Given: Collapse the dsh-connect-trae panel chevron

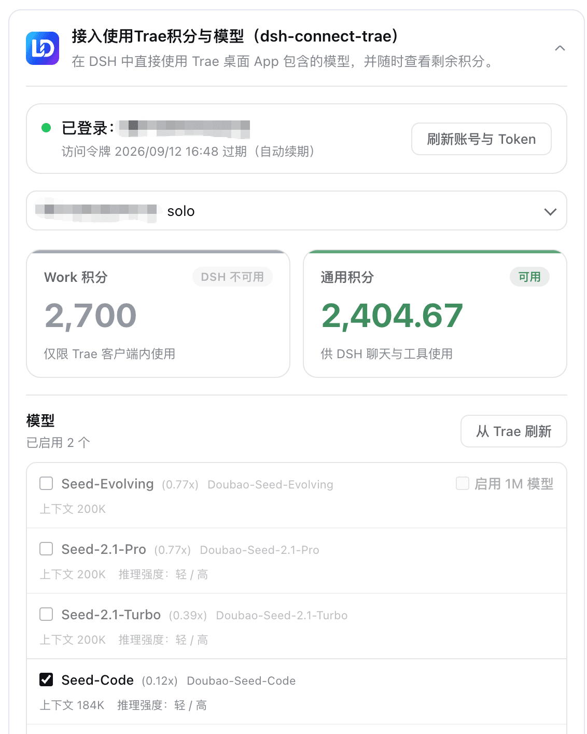Looking at the screenshot, I should 560,48.
